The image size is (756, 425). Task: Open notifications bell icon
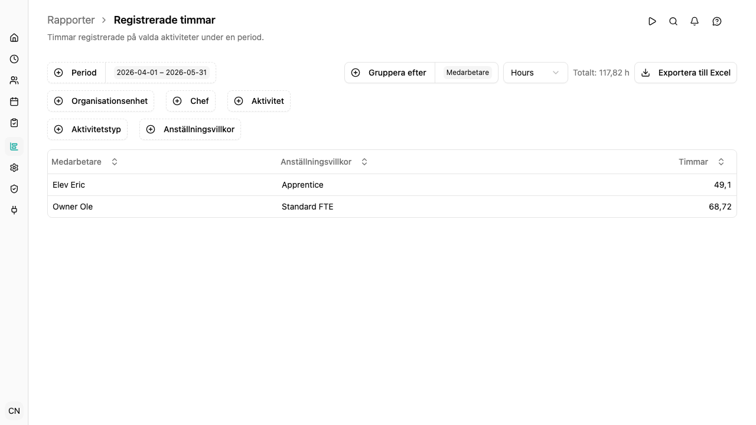click(695, 21)
